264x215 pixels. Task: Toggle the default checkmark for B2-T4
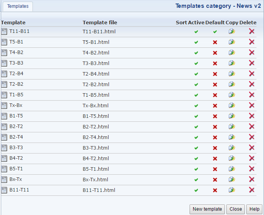click(215, 137)
